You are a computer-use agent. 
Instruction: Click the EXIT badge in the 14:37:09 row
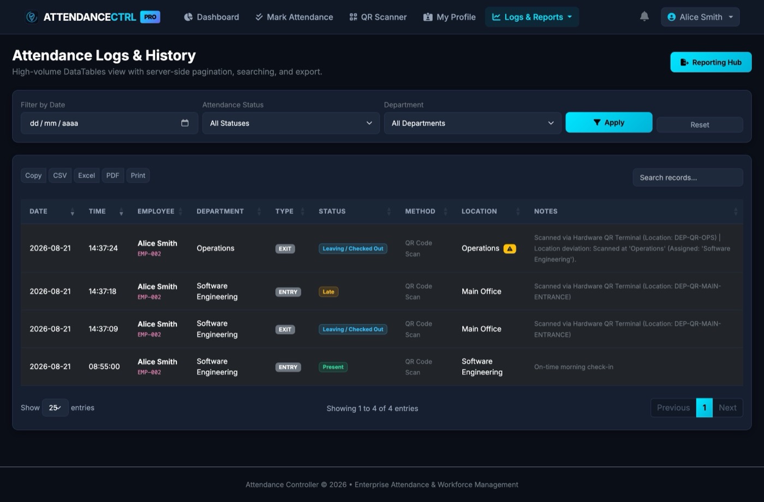(285, 330)
